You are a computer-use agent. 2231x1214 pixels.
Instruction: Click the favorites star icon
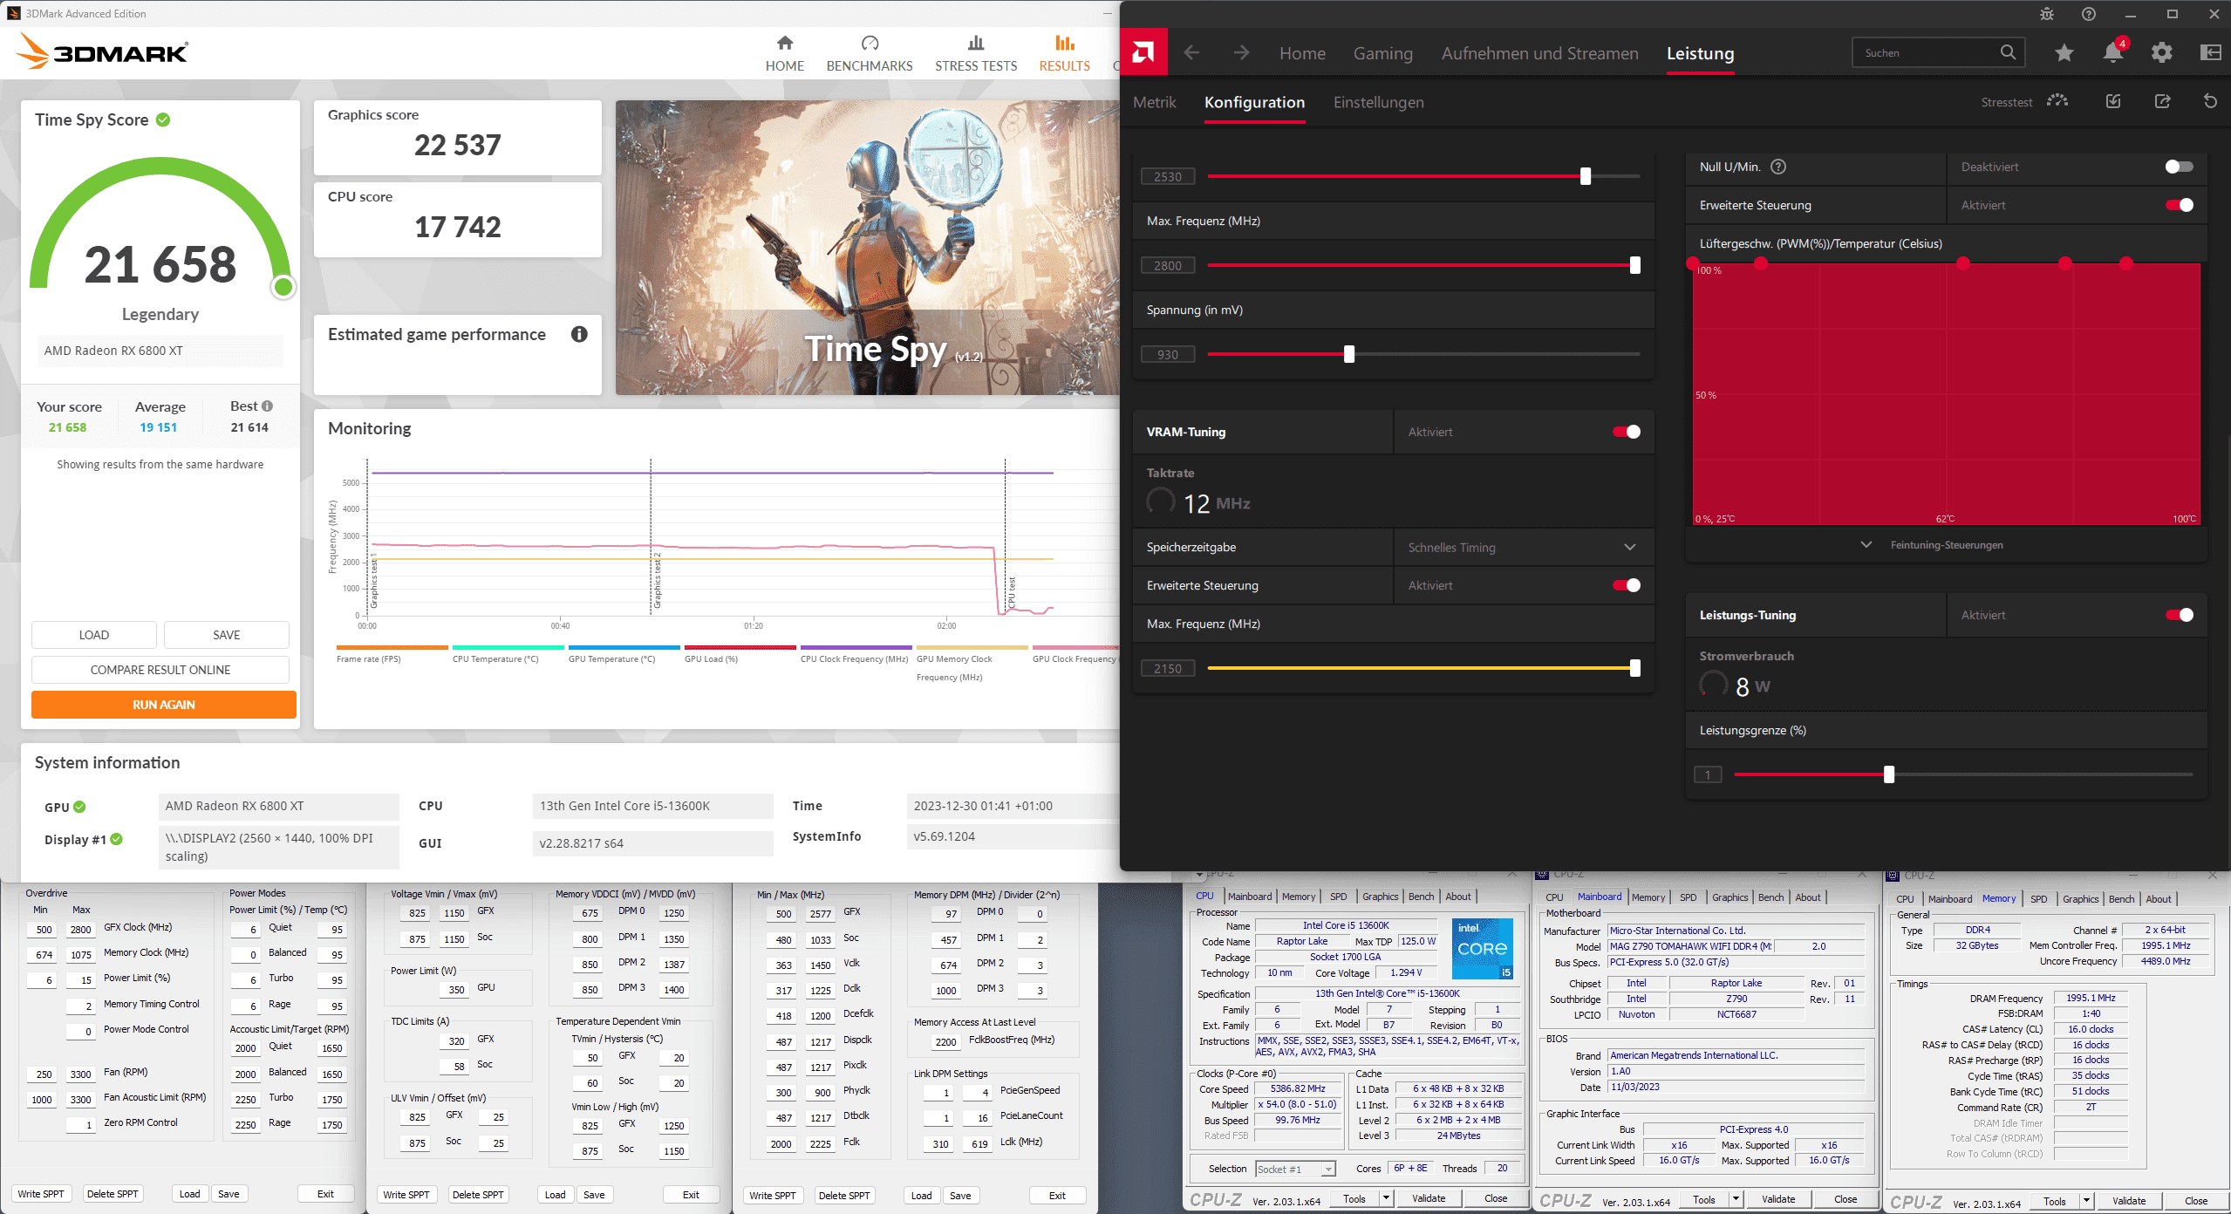(x=2064, y=53)
